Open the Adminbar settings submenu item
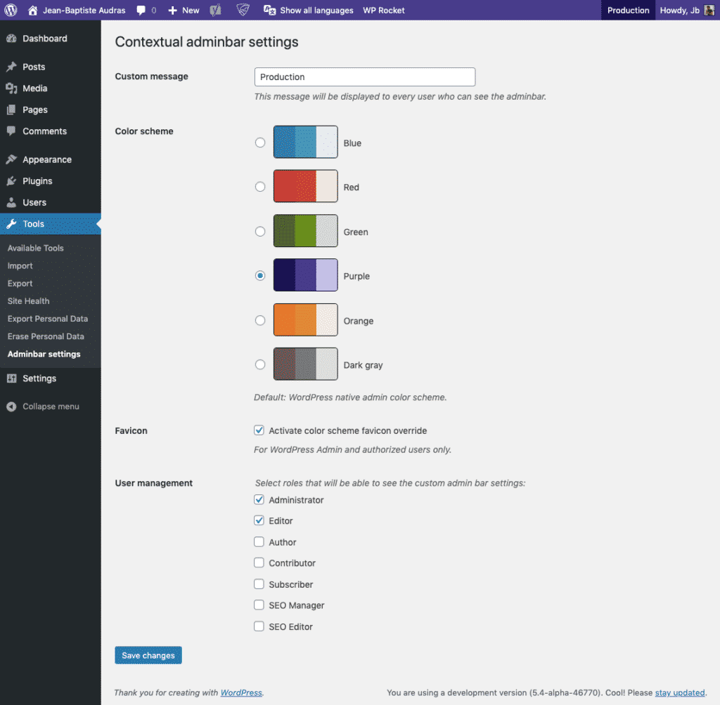 [44, 354]
